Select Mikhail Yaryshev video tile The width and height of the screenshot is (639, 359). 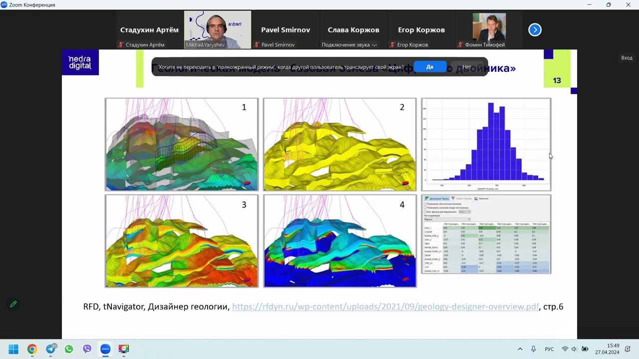218,30
